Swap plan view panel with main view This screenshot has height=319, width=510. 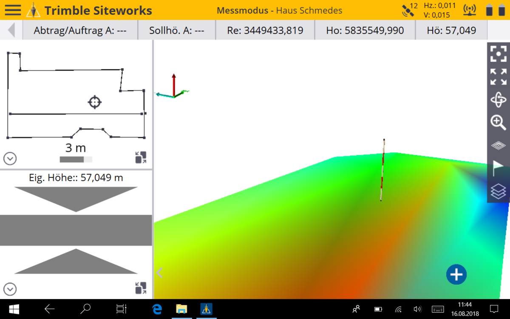(x=141, y=157)
